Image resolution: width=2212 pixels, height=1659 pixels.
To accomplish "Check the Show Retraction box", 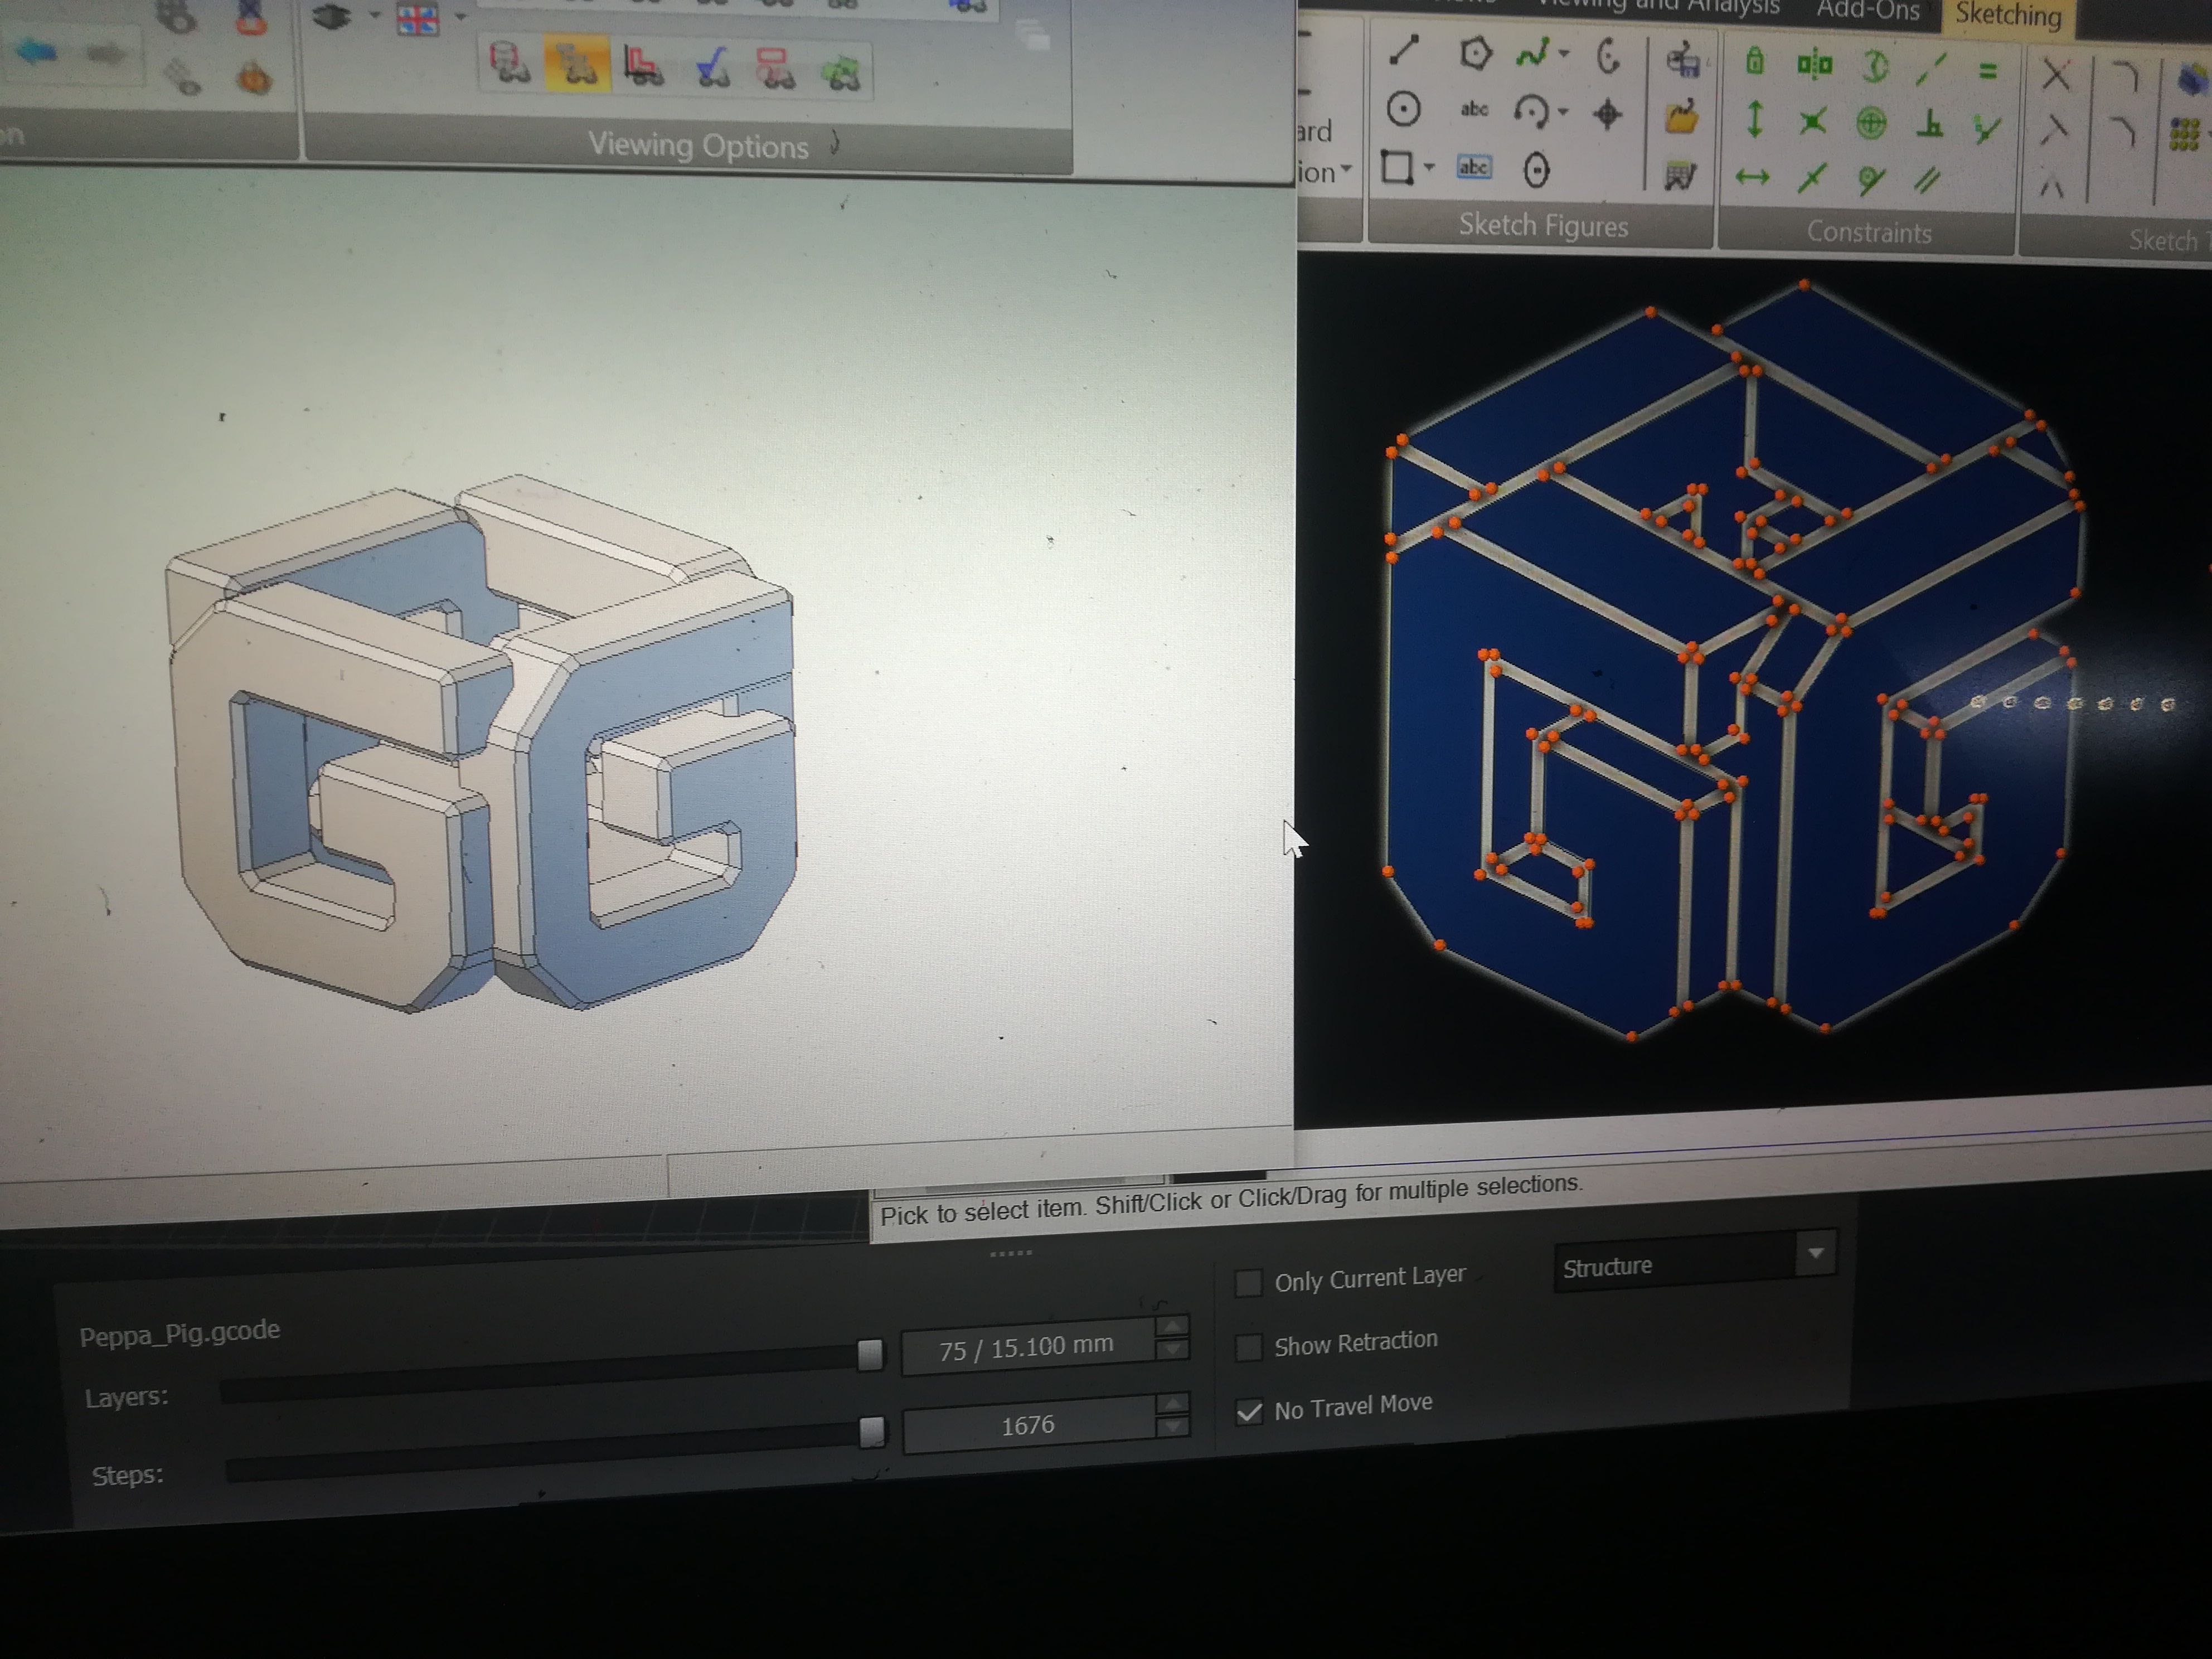I will (1248, 1347).
